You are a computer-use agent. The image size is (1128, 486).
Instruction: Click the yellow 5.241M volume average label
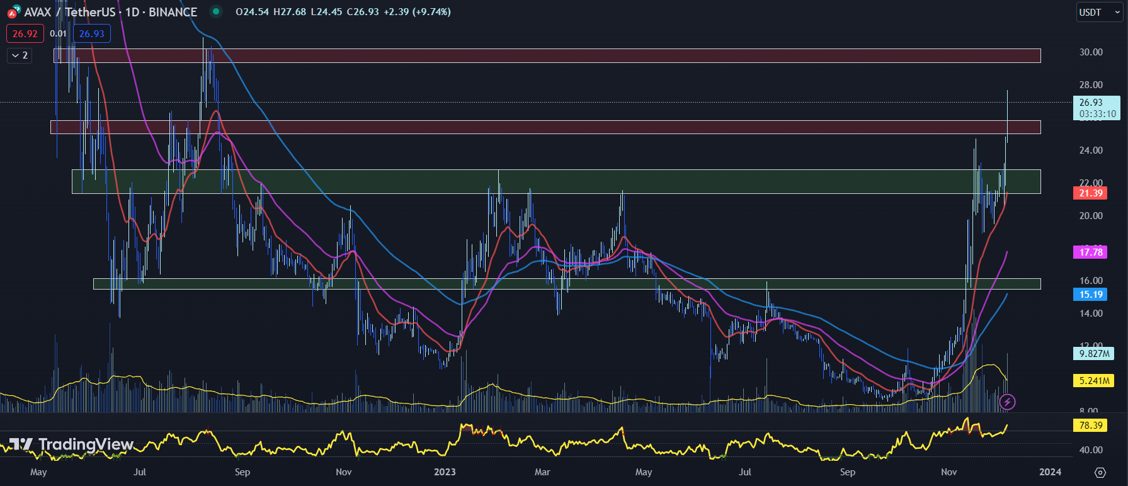coord(1093,381)
